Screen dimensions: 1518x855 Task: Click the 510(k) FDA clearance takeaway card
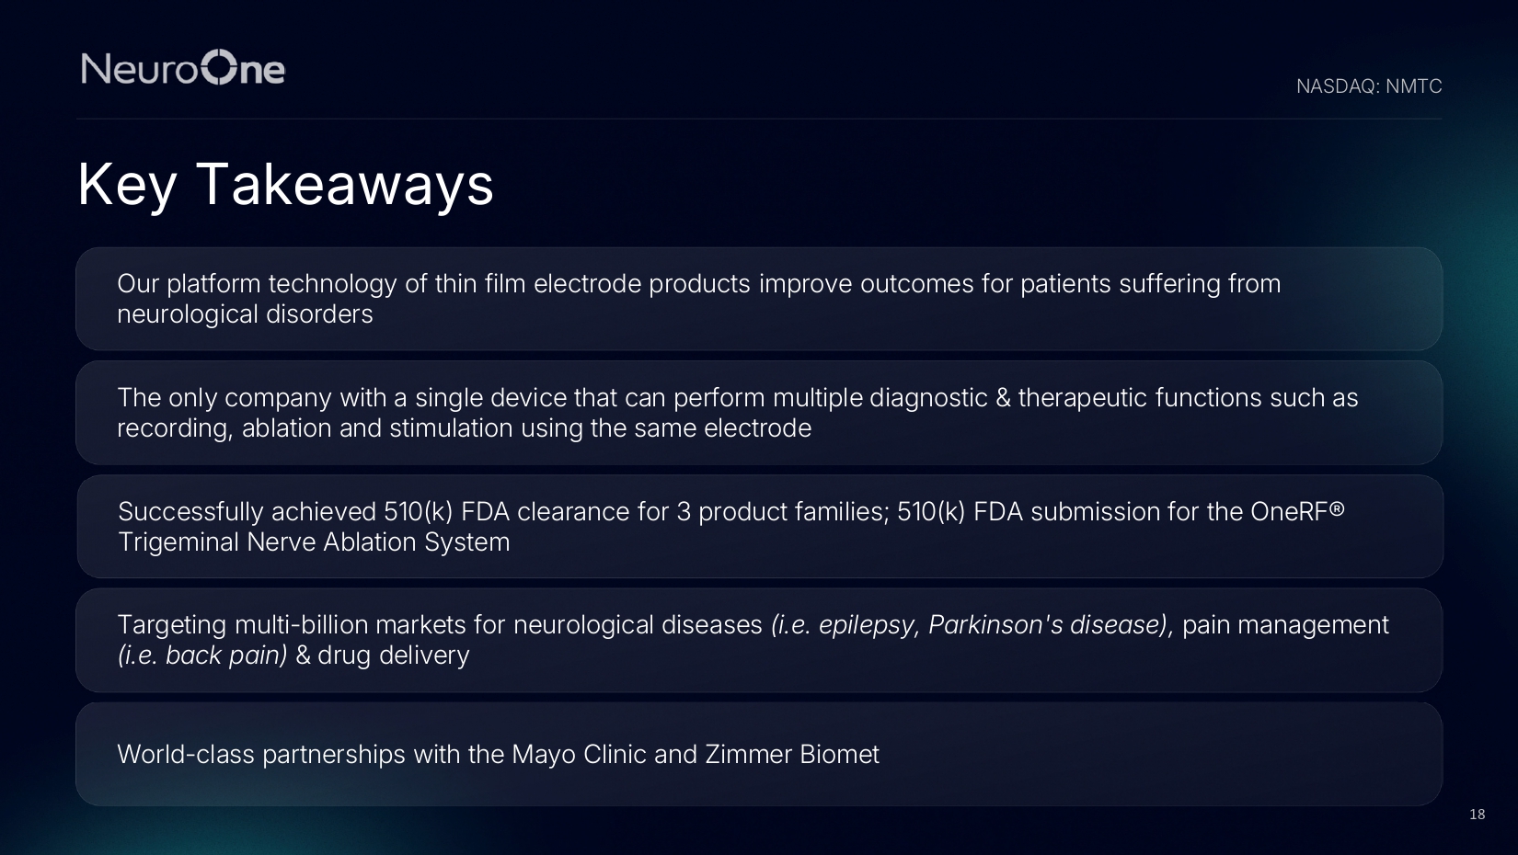(x=758, y=527)
